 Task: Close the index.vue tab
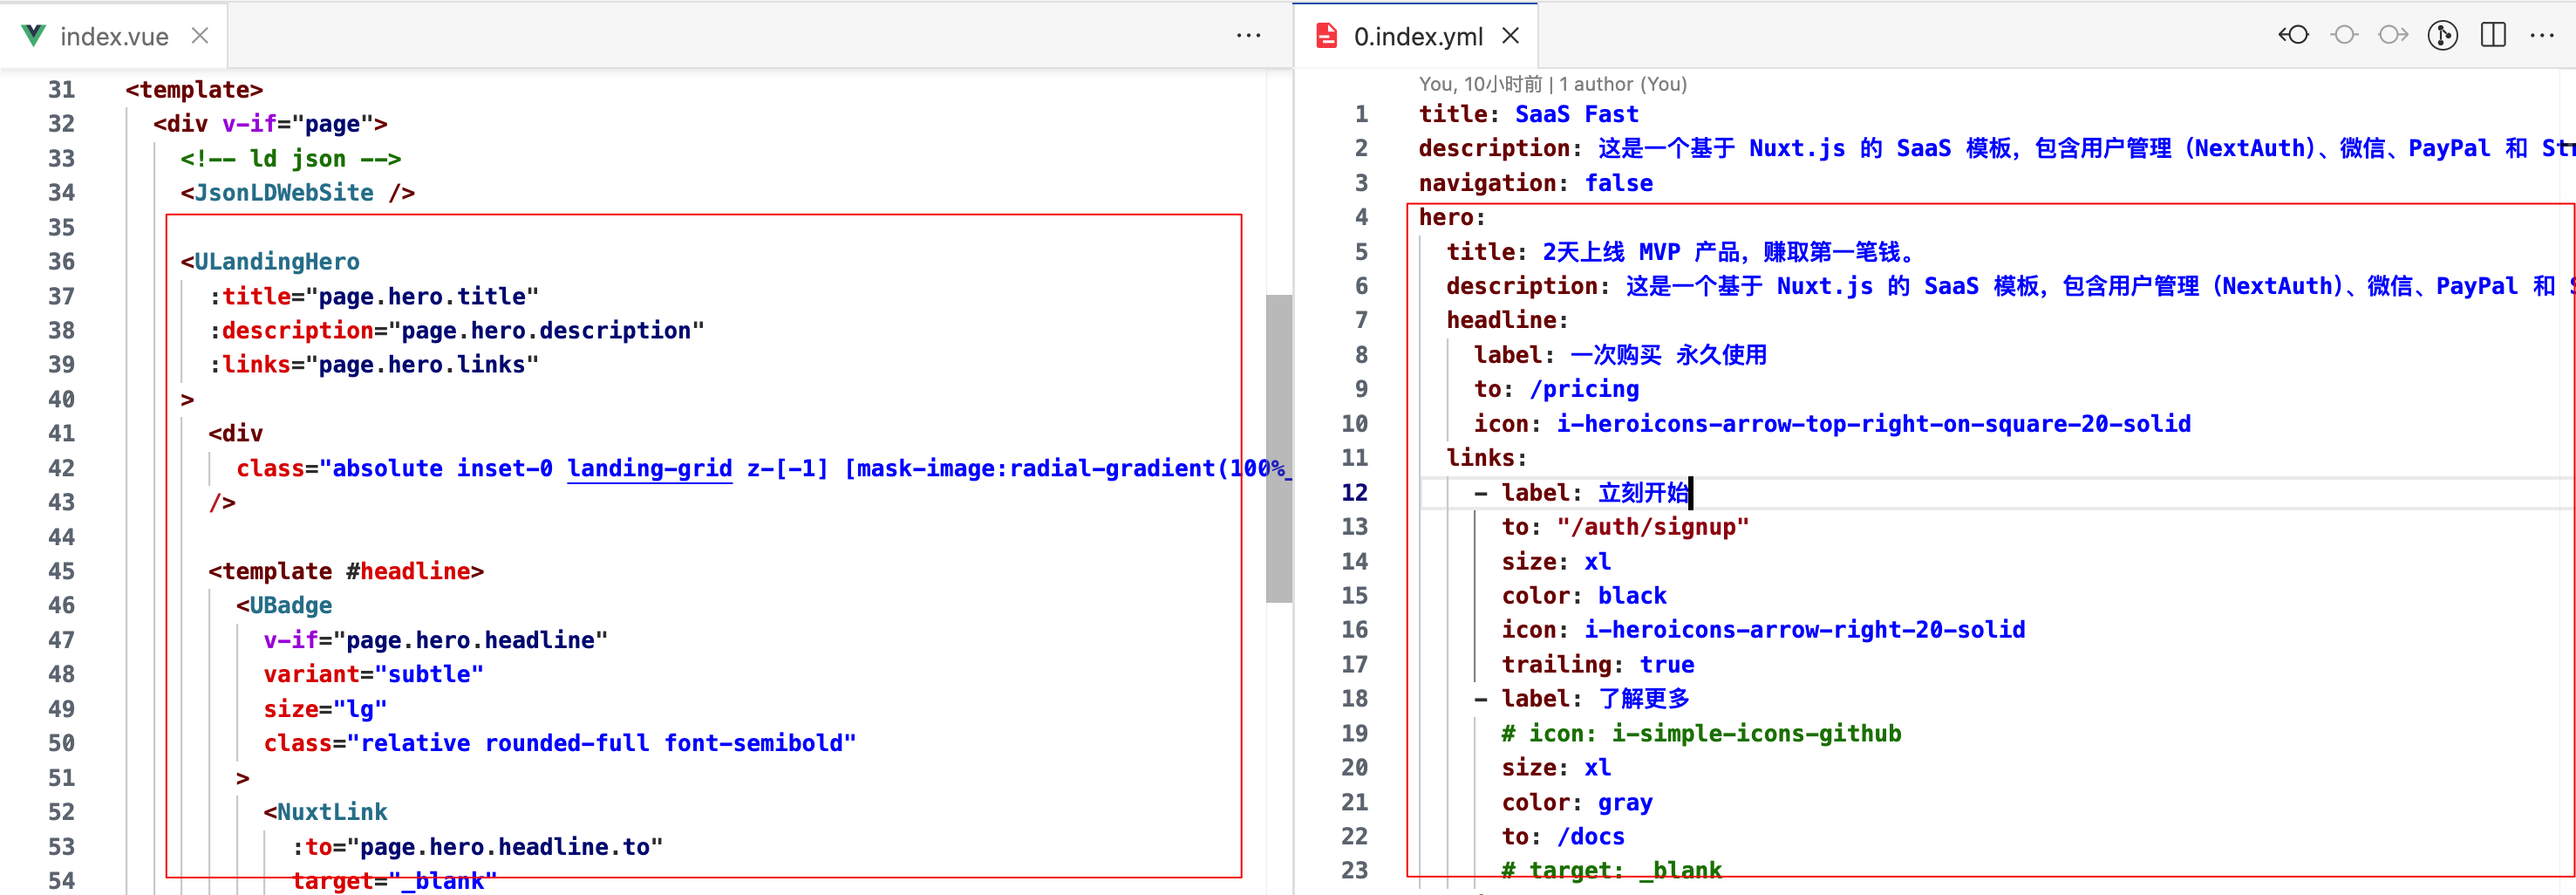pyautogui.click(x=200, y=36)
